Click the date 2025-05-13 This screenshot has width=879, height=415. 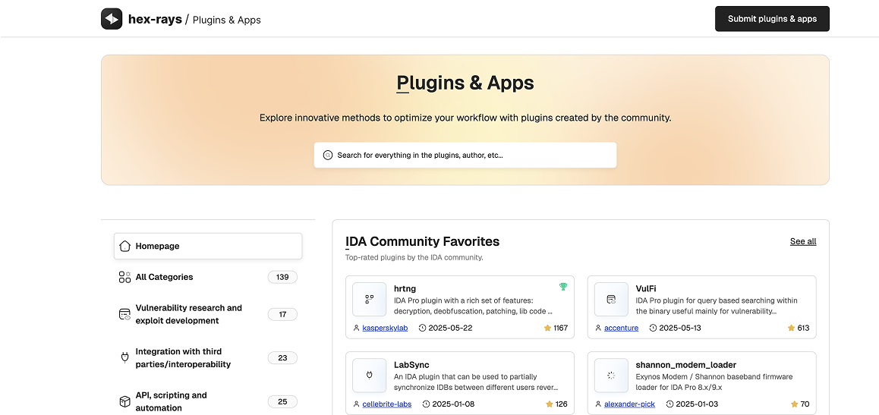coord(680,329)
